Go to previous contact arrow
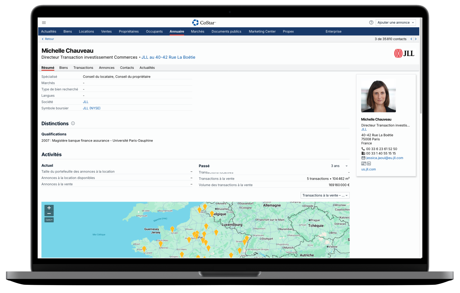460x293 pixels. click(411, 39)
